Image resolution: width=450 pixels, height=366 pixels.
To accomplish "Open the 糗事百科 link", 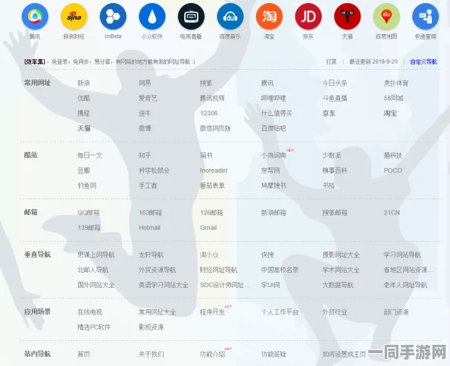I will (x=335, y=170).
